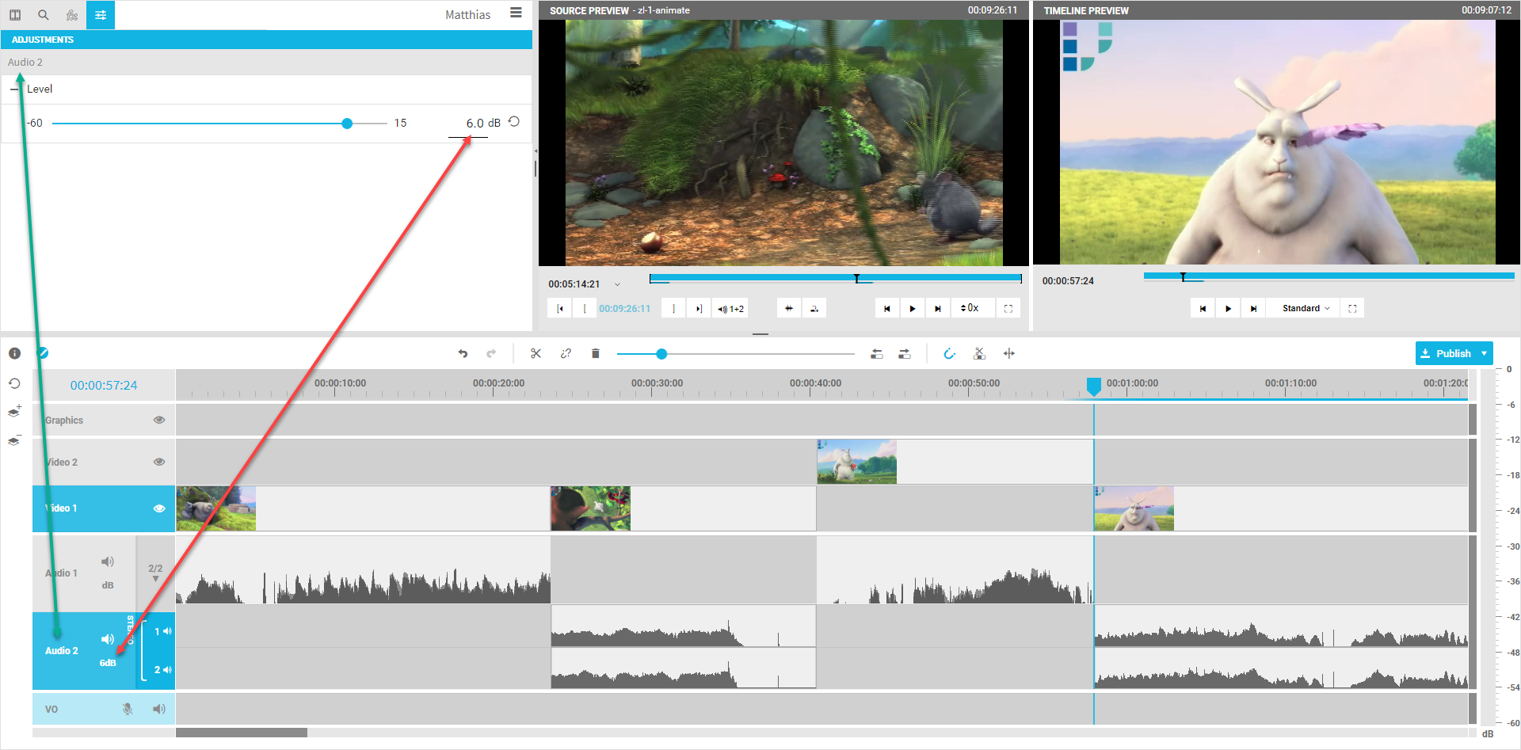Click the source preview scrub bar
Screen dimensions: 1521x750
coord(836,278)
